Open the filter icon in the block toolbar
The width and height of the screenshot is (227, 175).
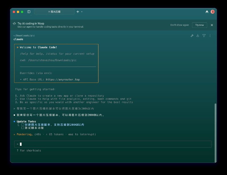[204, 35]
